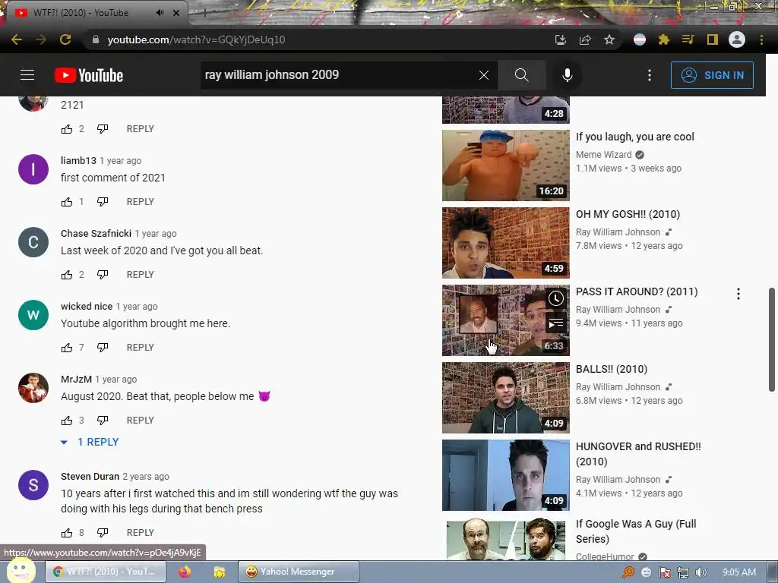Open the Chrome media control icon
The image size is (778, 583).
coord(688,39)
